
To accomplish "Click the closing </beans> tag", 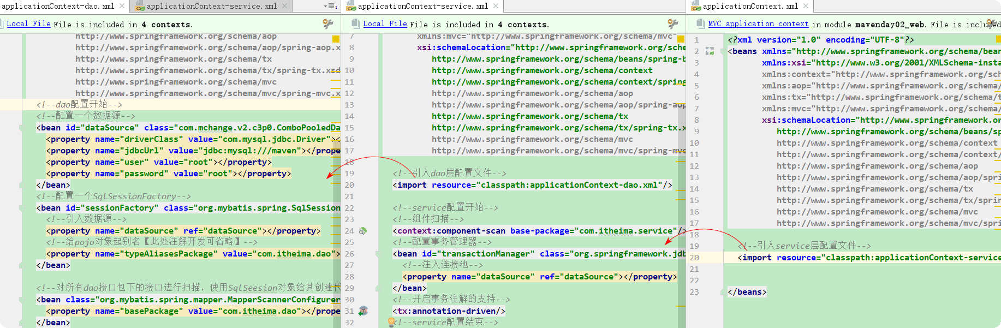I will click(x=747, y=292).
